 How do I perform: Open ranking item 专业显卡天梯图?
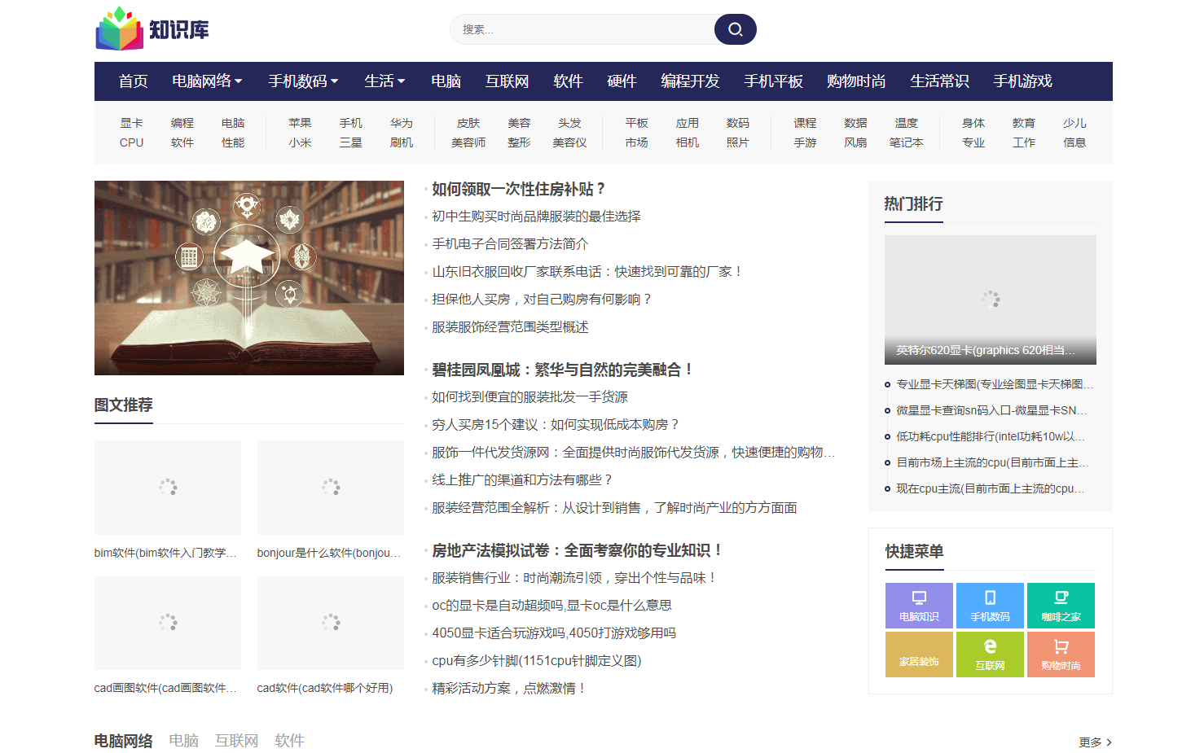tap(995, 384)
